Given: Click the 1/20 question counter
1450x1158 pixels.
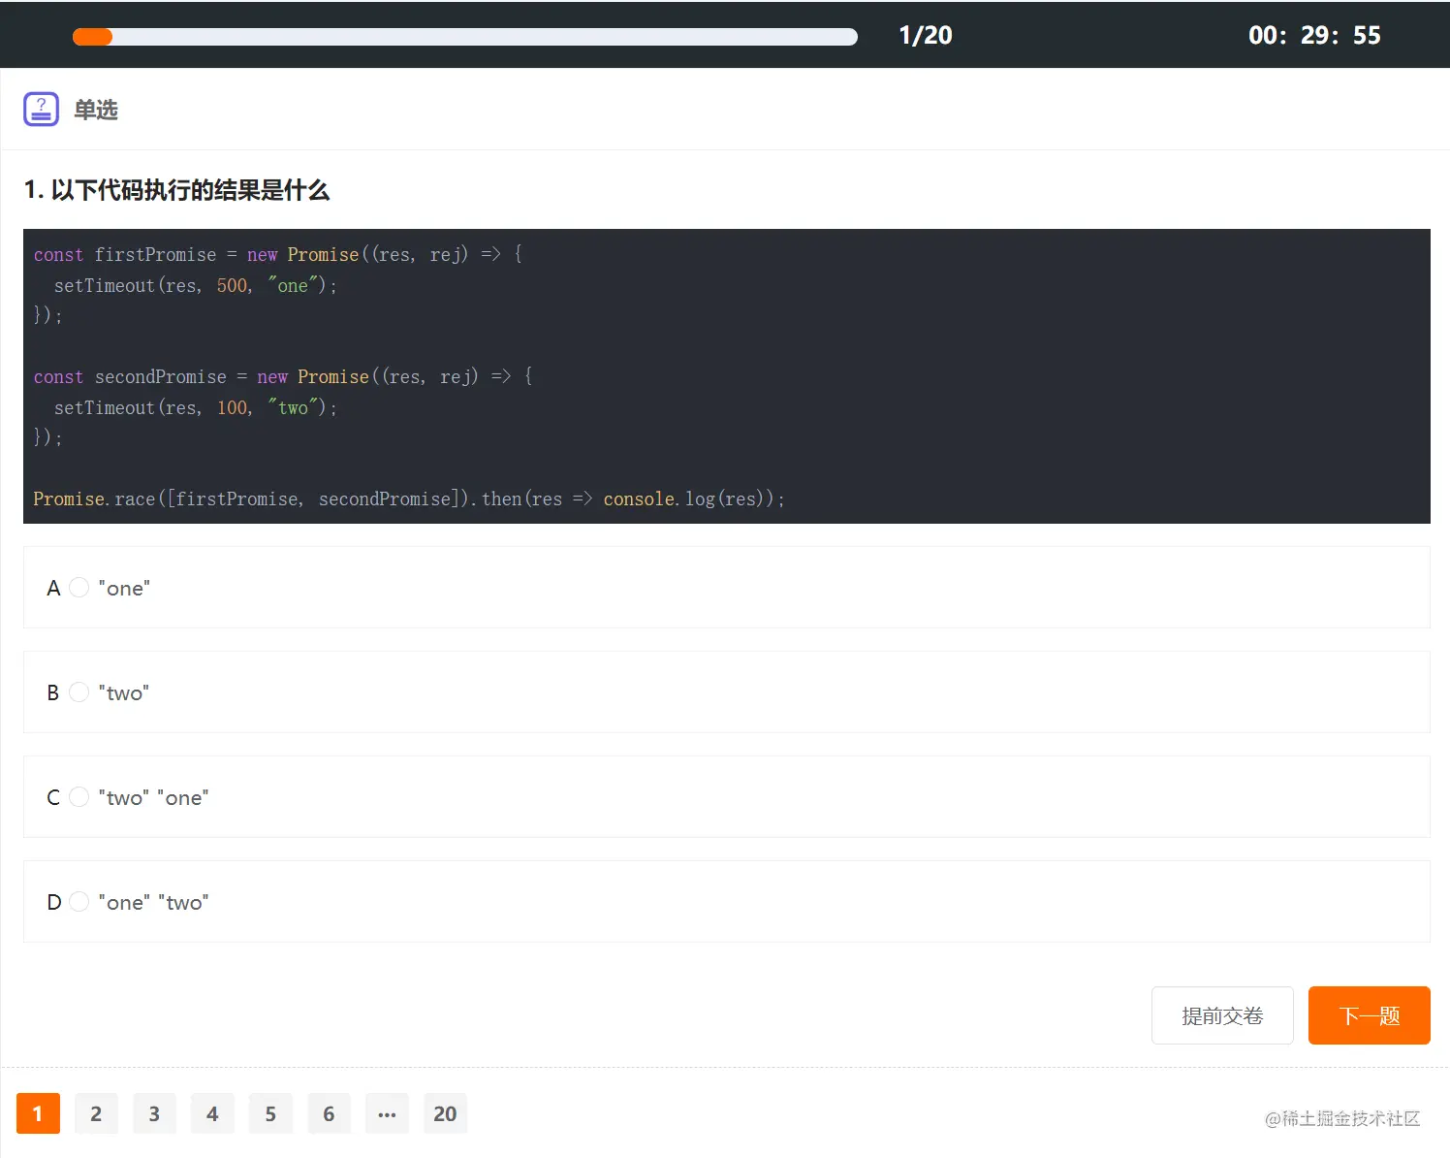Looking at the screenshot, I should (x=926, y=36).
